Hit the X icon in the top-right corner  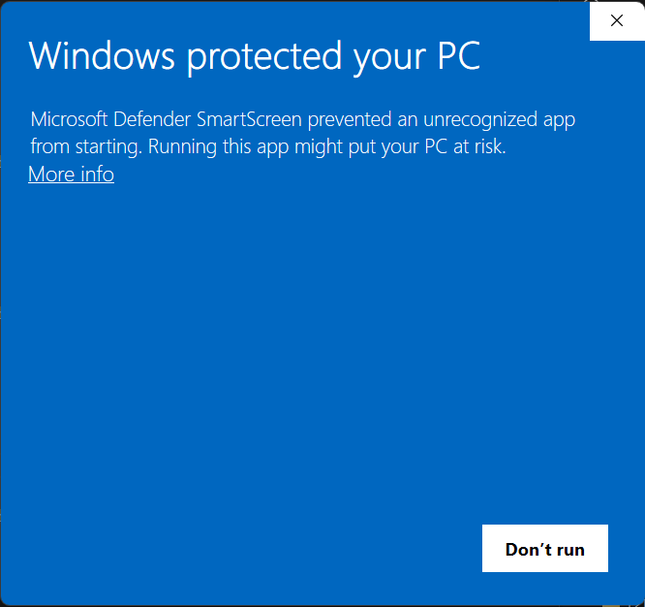pos(616,20)
